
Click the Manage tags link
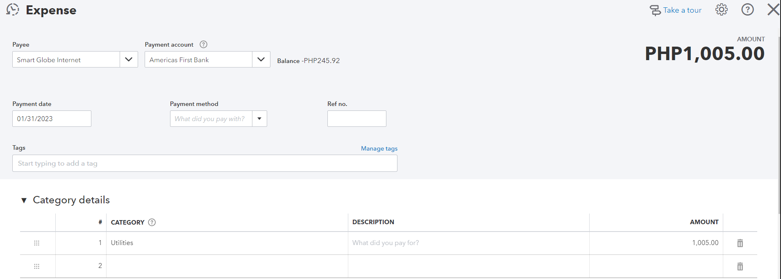[379, 148]
